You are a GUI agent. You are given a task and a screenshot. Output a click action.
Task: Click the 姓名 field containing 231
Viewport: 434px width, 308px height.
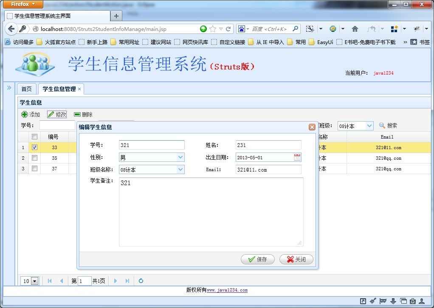click(x=268, y=145)
